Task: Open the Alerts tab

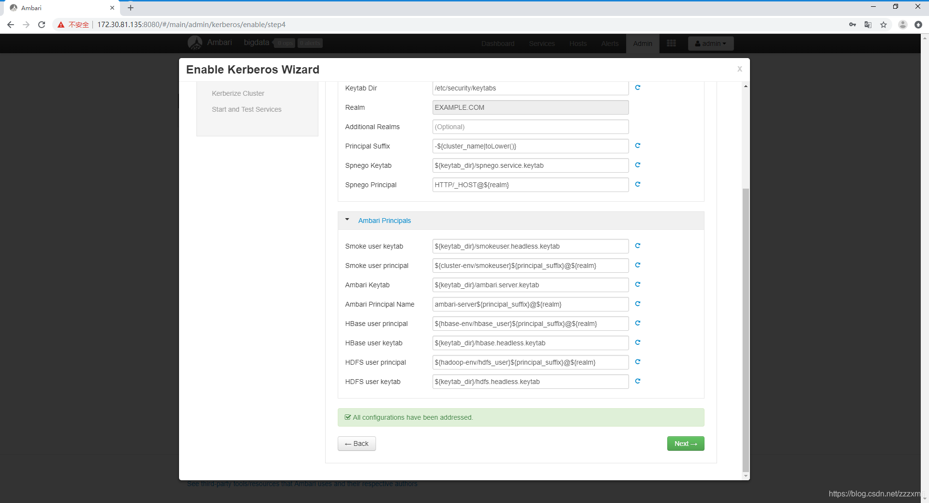Action: click(x=610, y=44)
